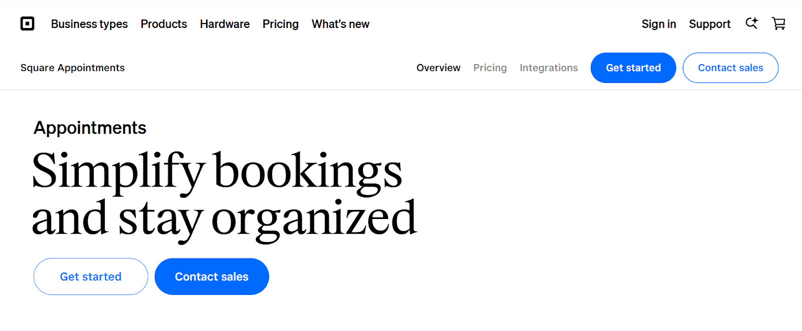The image size is (802, 331).
Task: Open the Hardware menu
Action: pyautogui.click(x=225, y=24)
